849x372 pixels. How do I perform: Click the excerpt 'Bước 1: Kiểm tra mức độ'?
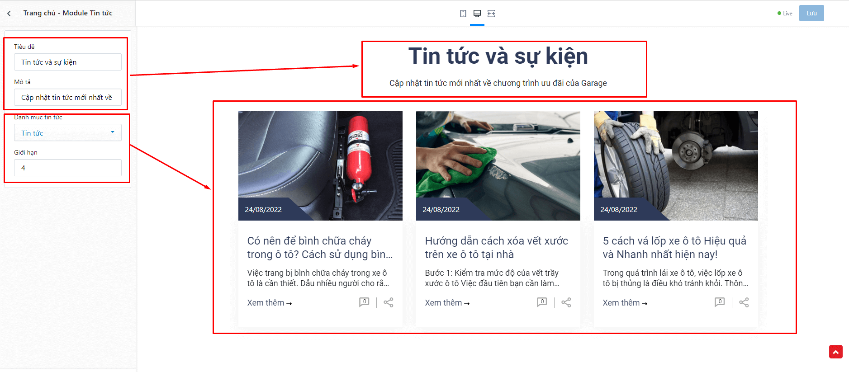coord(492,278)
